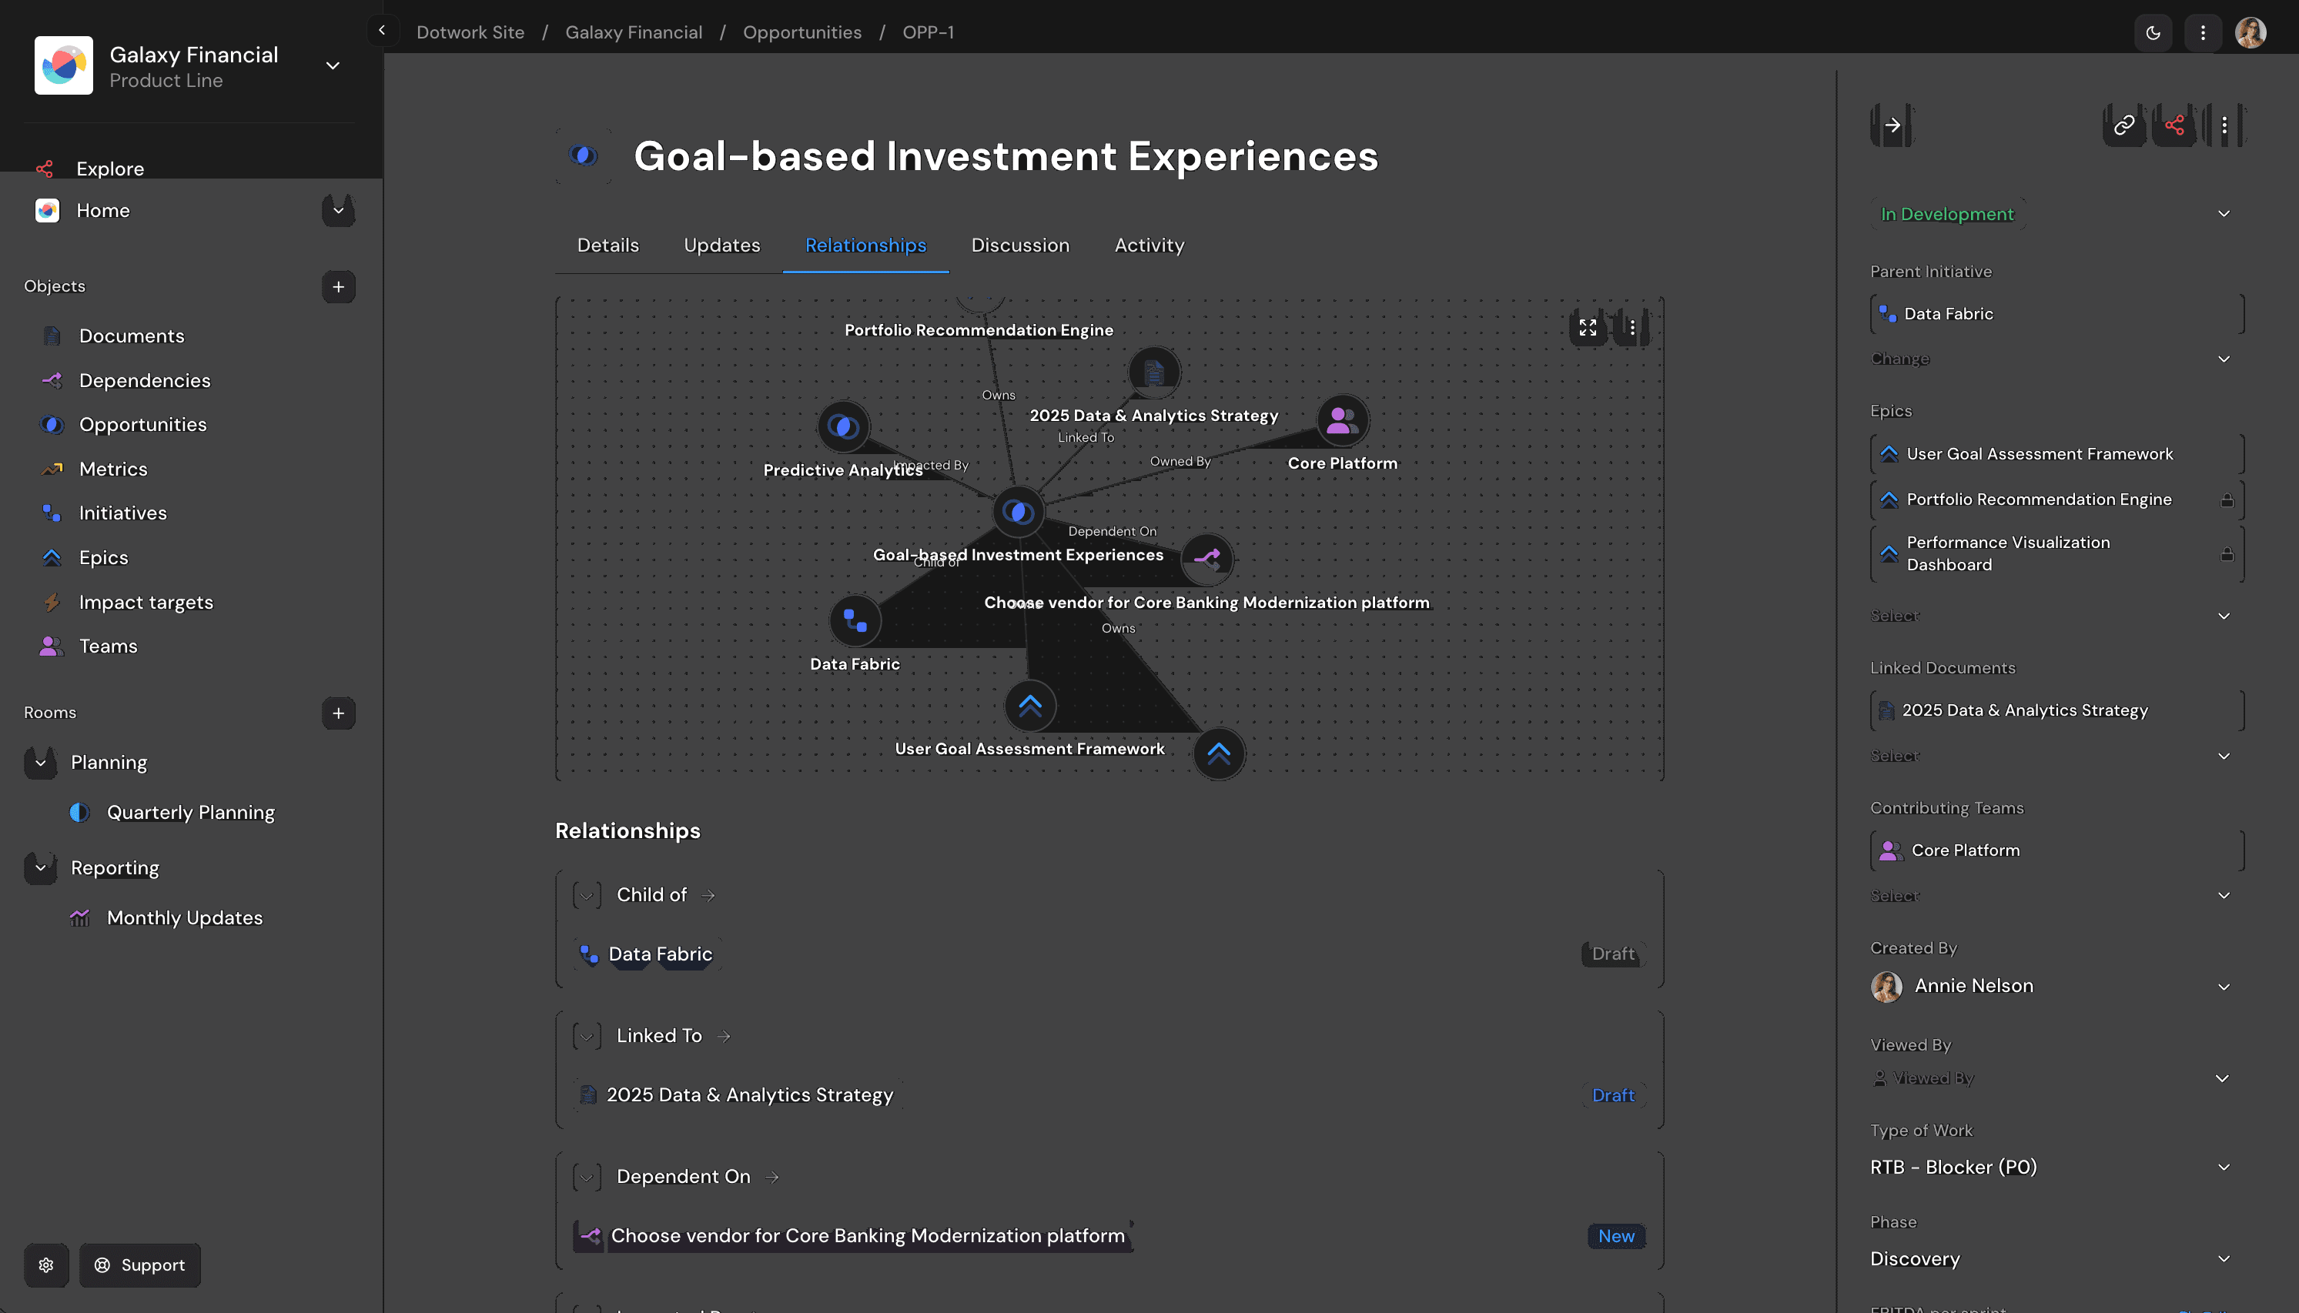Screen dimensions: 2299x1313
Task: Collapse the right details panel
Action: [1893, 125]
